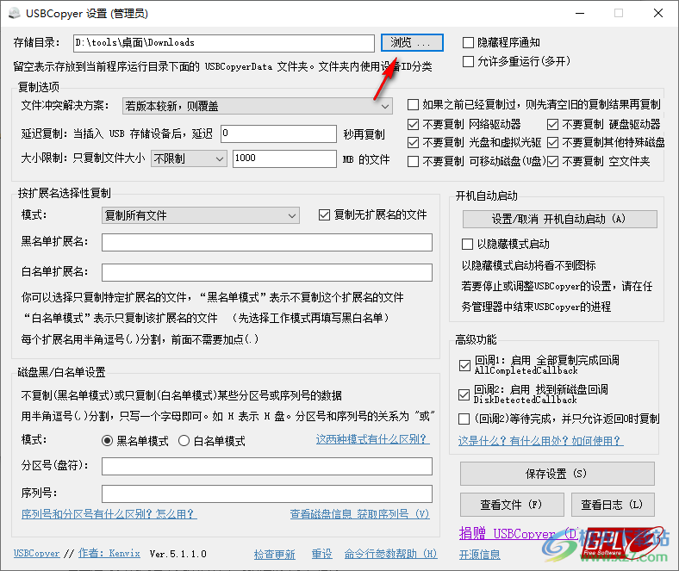Image resolution: width=679 pixels, height=571 pixels.
Task: Click 查看日志 (L) button
Action: 613,505
